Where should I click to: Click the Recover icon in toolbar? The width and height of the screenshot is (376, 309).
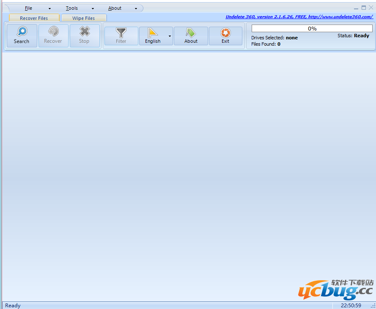[53, 32]
